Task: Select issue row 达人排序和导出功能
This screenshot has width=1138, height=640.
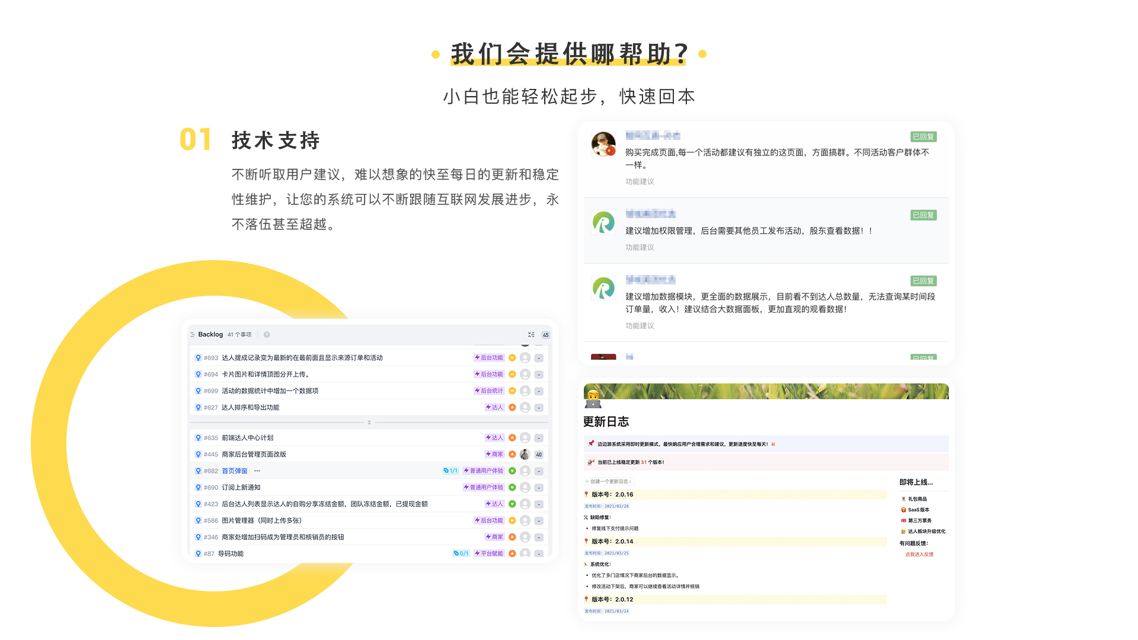Action: [x=369, y=408]
